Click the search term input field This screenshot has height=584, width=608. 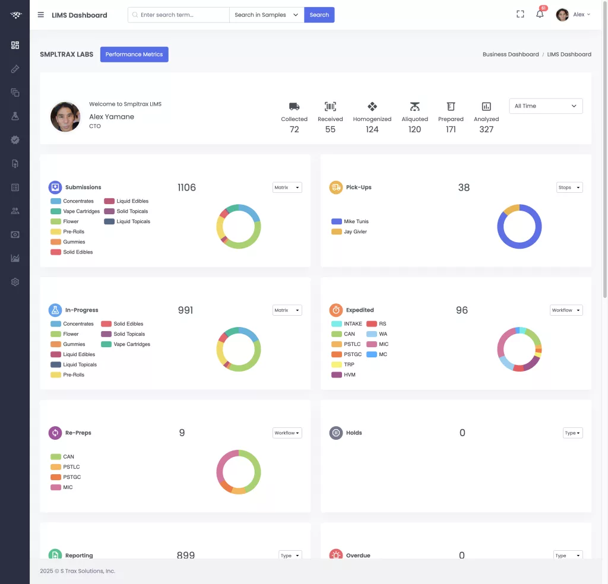coord(179,15)
